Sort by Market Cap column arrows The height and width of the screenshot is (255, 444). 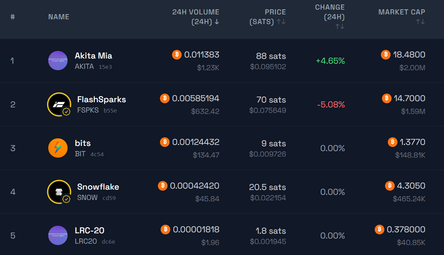tap(420, 22)
